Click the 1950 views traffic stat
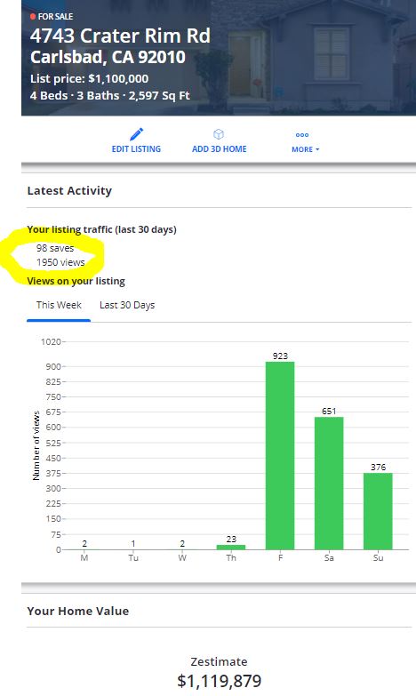Viewport: 416px width, 696px height. tap(60, 262)
